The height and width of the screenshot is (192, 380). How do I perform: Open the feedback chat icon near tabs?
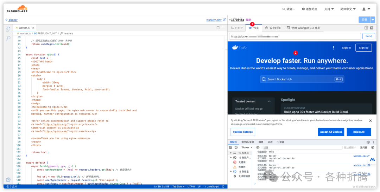372,28
